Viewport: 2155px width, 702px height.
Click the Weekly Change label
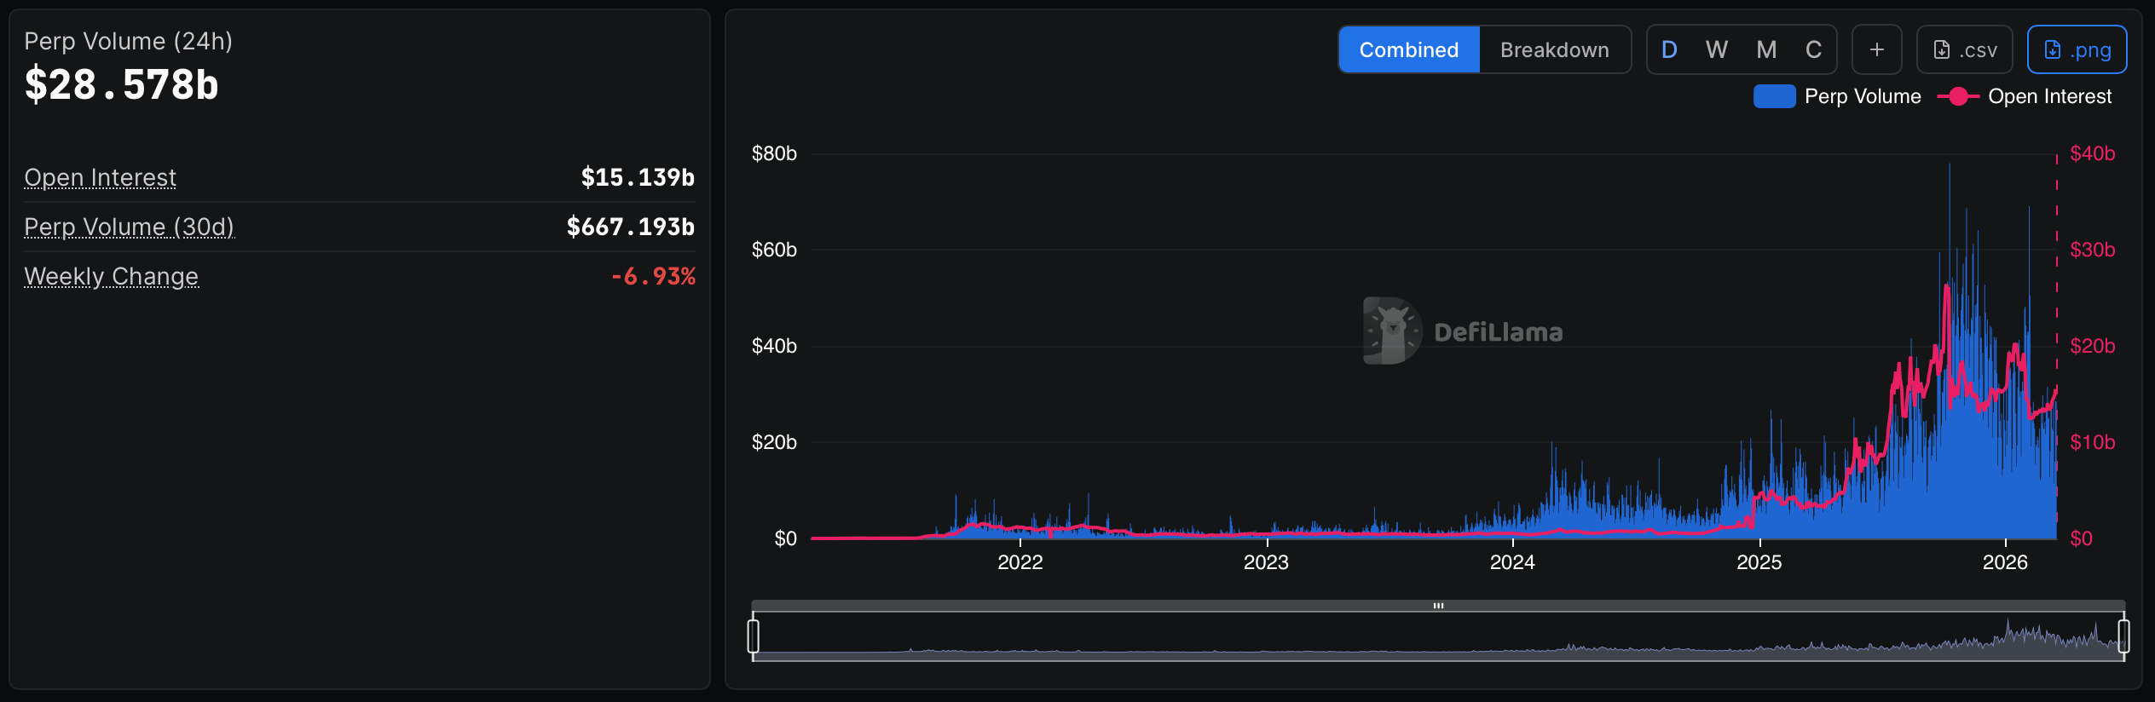[x=111, y=276]
